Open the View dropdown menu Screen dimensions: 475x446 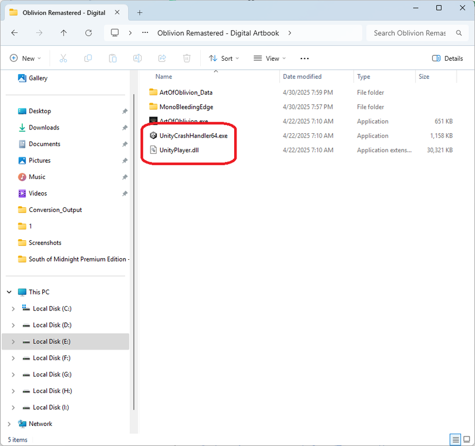coord(270,58)
